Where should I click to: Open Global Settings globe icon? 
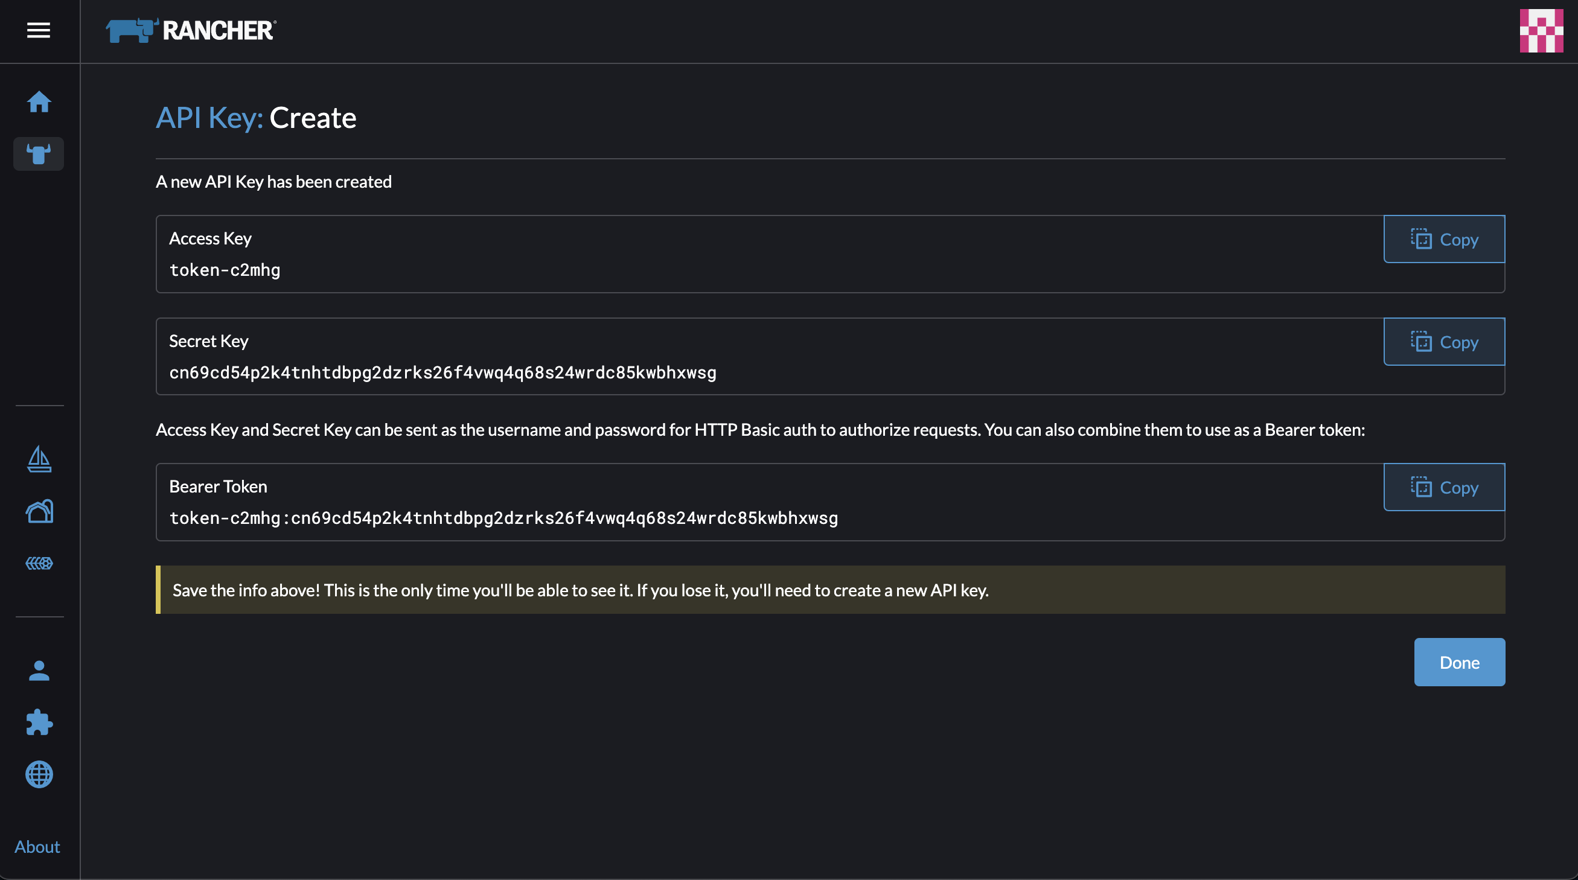point(39,774)
